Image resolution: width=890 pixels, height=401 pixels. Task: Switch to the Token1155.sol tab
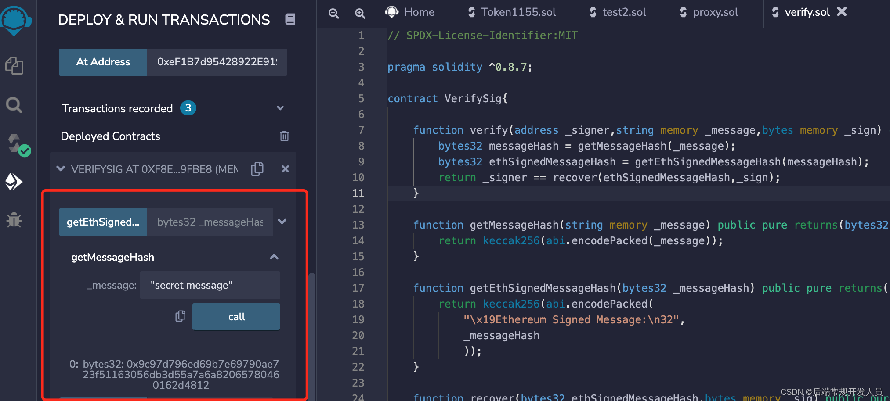tap(512, 12)
